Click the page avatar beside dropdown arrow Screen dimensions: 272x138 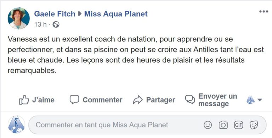click(250, 100)
